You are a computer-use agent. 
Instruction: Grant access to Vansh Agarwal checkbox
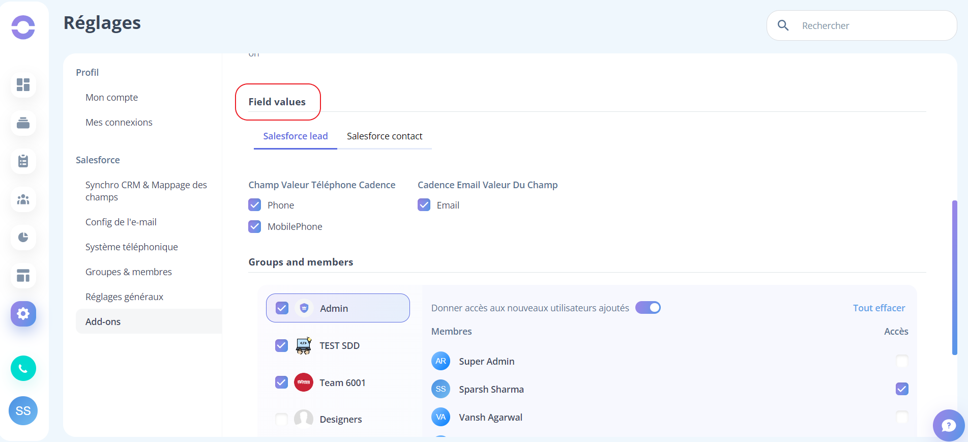pos(902,417)
